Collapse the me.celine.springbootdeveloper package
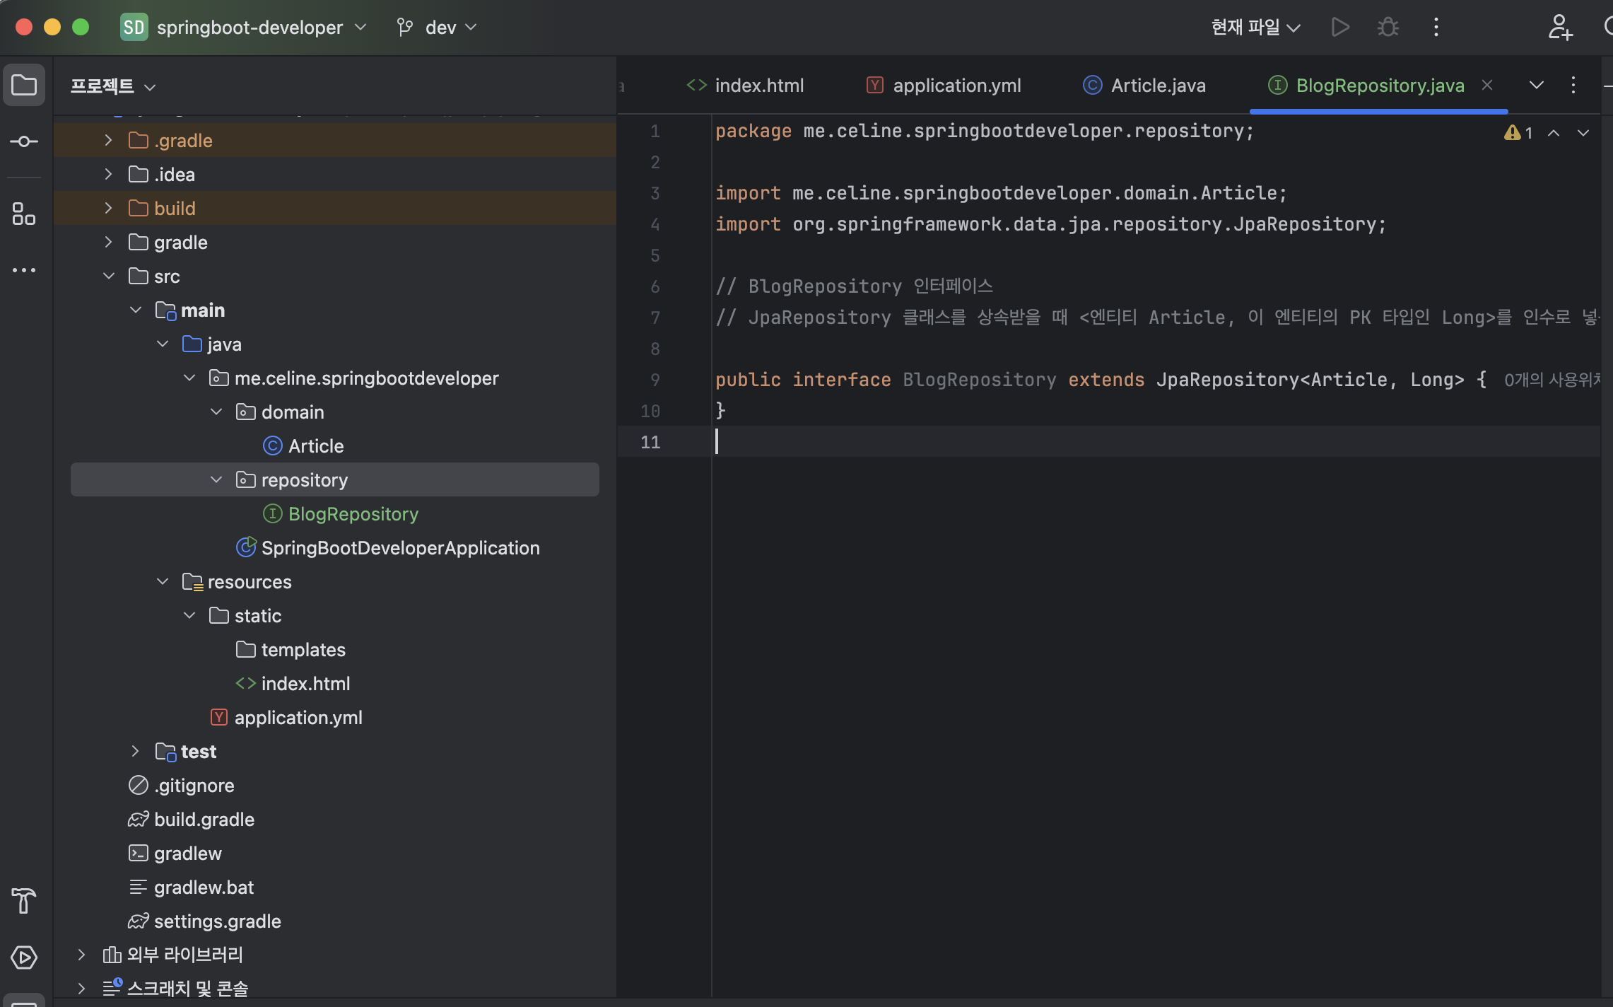The image size is (1613, 1007). [x=189, y=378]
